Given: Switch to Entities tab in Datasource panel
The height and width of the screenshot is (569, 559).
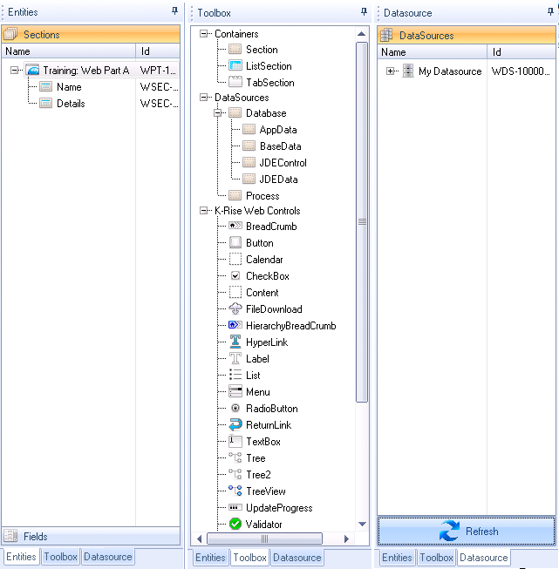Looking at the screenshot, I should tap(397, 558).
